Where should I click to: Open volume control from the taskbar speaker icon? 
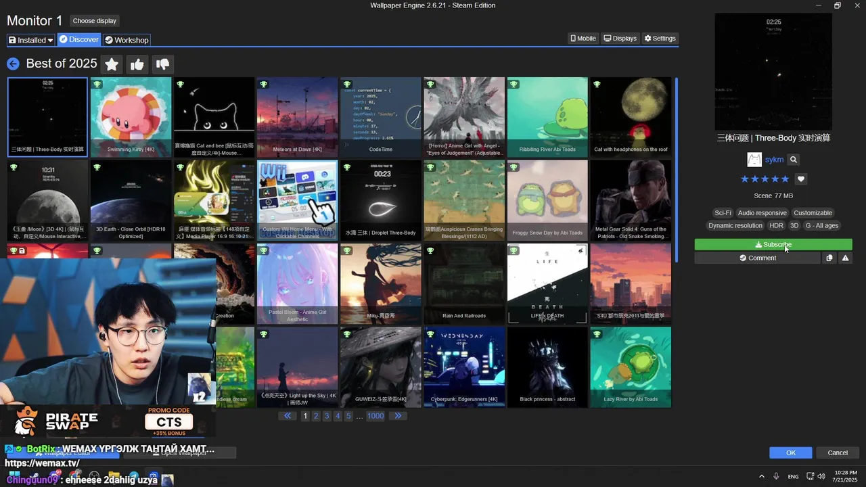(821, 476)
